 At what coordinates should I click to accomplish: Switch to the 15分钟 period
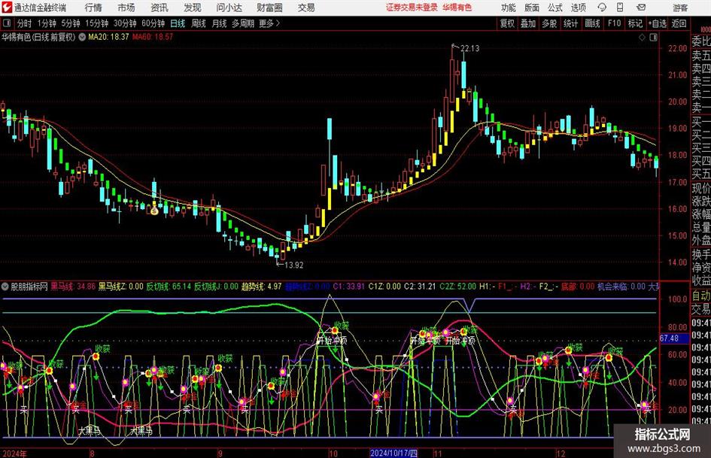click(x=97, y=23)
